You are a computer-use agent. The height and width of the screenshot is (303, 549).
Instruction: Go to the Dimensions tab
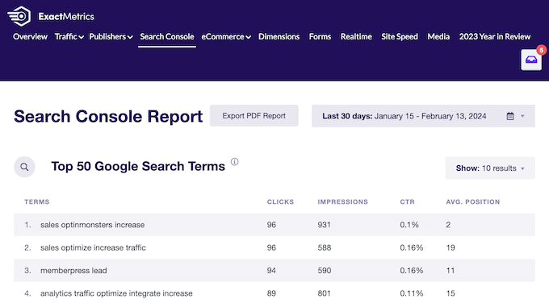point(279,37)
